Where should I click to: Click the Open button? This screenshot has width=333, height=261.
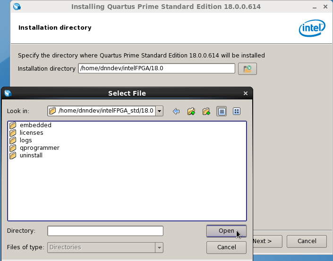[x=226, y=231]
